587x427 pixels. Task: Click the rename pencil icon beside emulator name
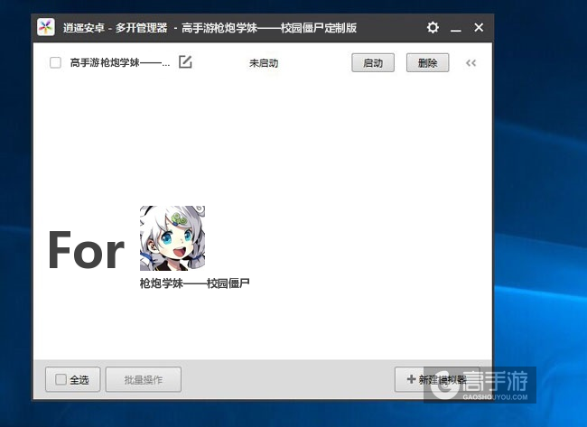tap(185, 62)
